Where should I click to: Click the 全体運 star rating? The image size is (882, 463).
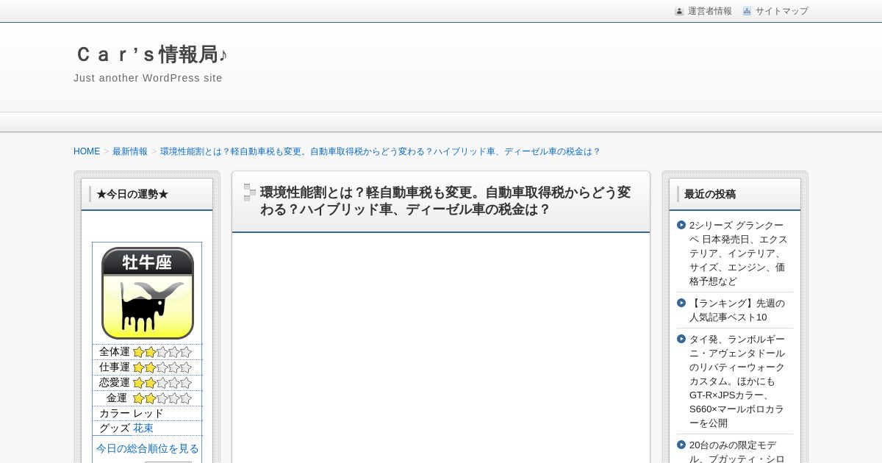[x=162, y=352]
